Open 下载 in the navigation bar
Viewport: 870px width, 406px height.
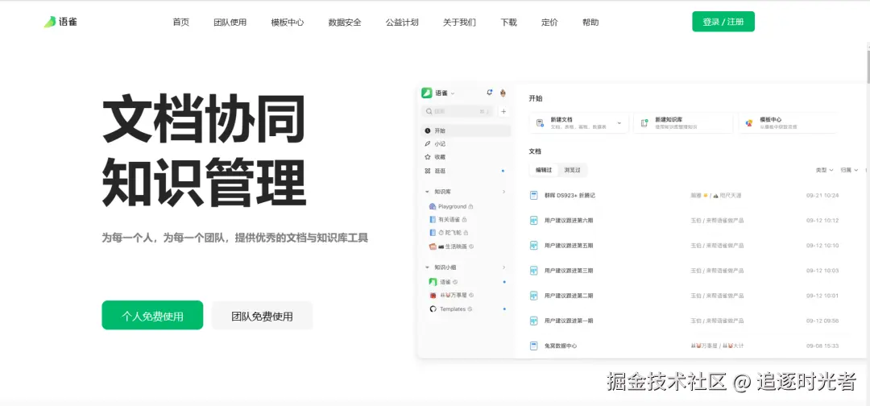pyautogui.click(x=509, y=23)
